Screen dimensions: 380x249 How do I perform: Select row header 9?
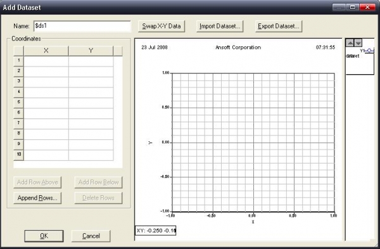point(18,144)
